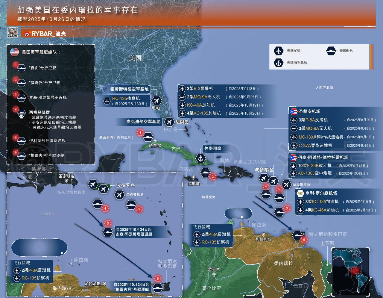Click the aircraft icon beside 2架E-3预警机

[x=182, y=89]
